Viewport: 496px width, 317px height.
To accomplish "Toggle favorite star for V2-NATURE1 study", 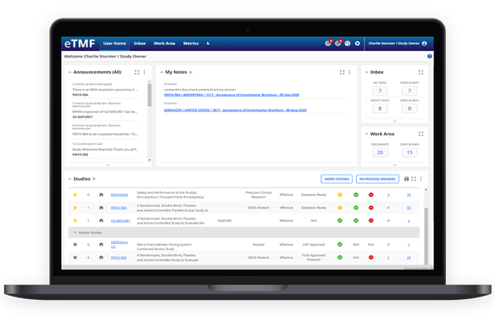I will point(75,220).
